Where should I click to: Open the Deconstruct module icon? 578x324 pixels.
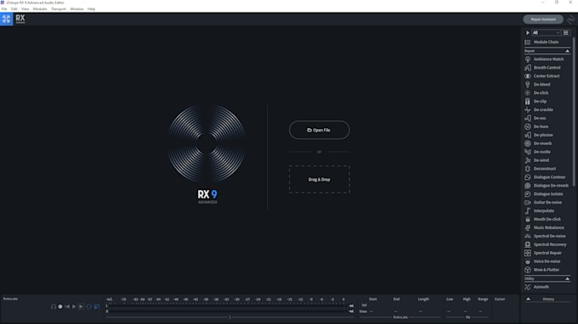pyautogui.click(x=528, y=169)
